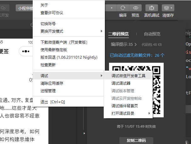Click 检查更新 in the menu
This screenshot has width=191, height=144.
point(69,65)
